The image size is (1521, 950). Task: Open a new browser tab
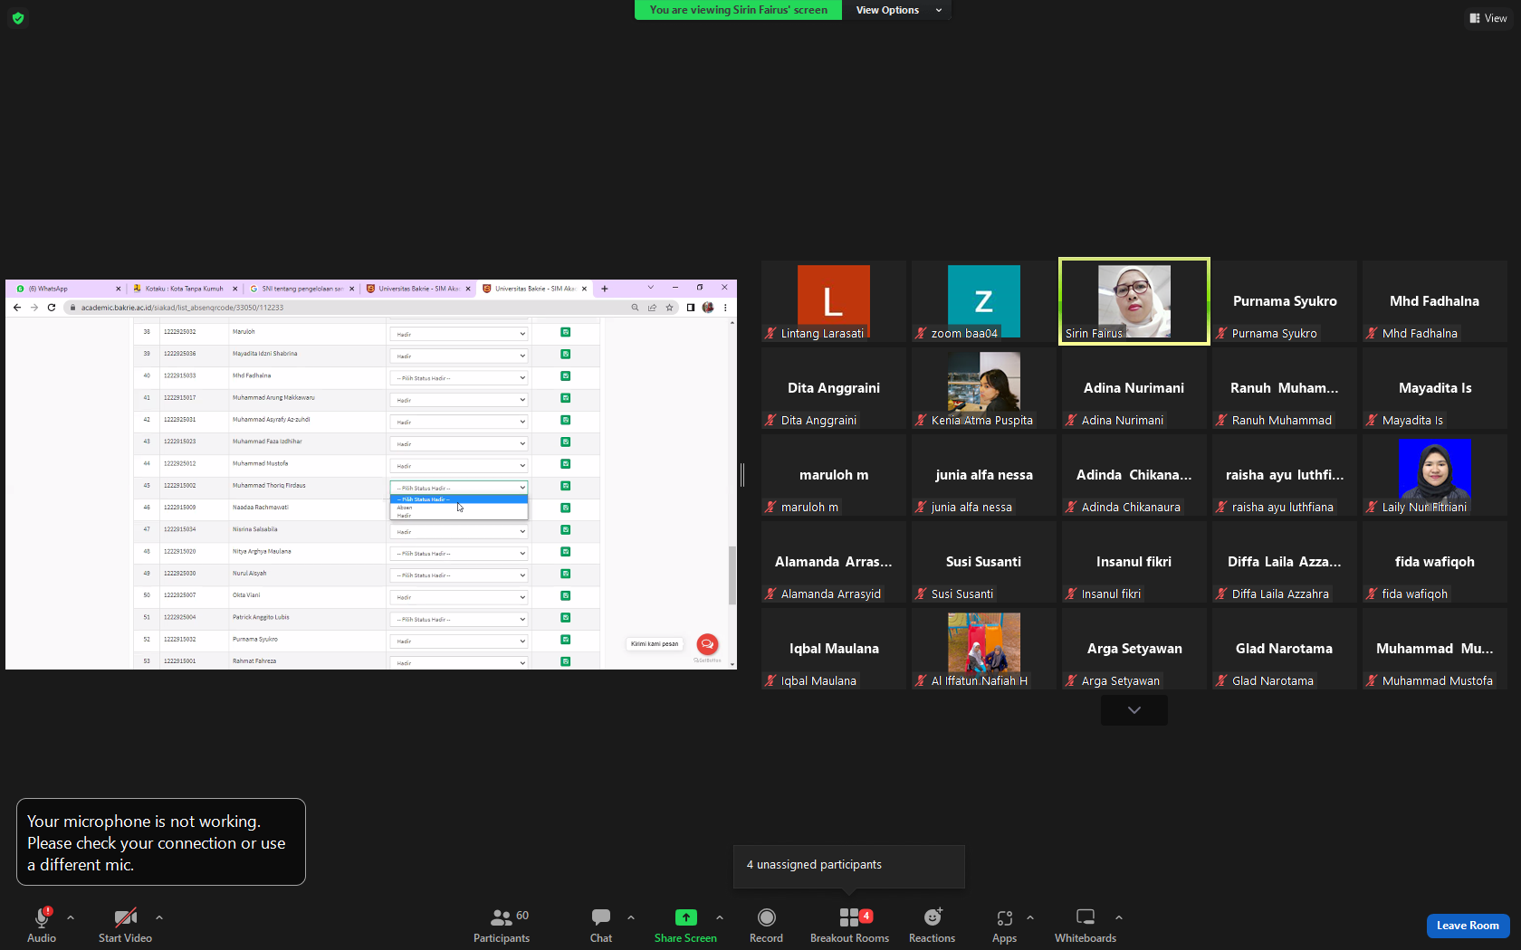click(605, 289)
